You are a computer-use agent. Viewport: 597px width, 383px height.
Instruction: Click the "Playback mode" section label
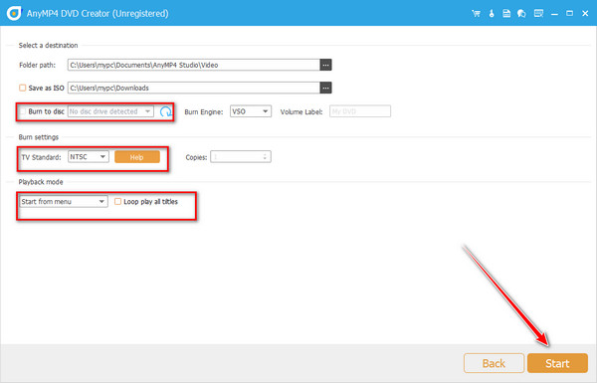41,182
